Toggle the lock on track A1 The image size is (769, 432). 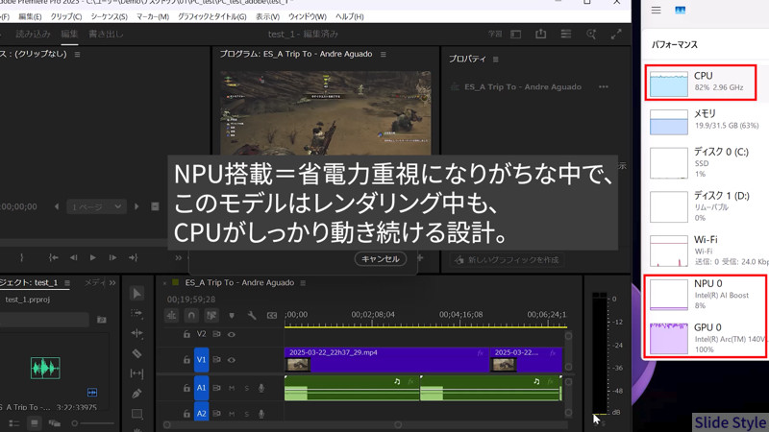186,387
